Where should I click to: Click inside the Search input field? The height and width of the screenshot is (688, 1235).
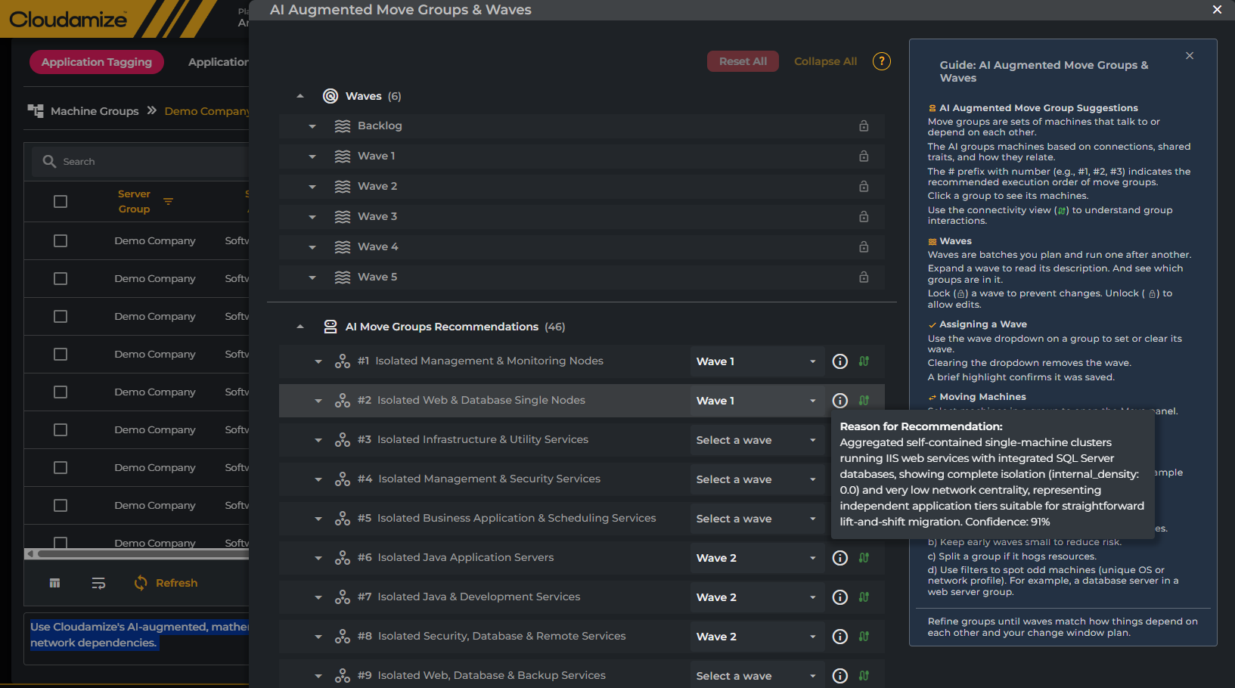[136, 161]
